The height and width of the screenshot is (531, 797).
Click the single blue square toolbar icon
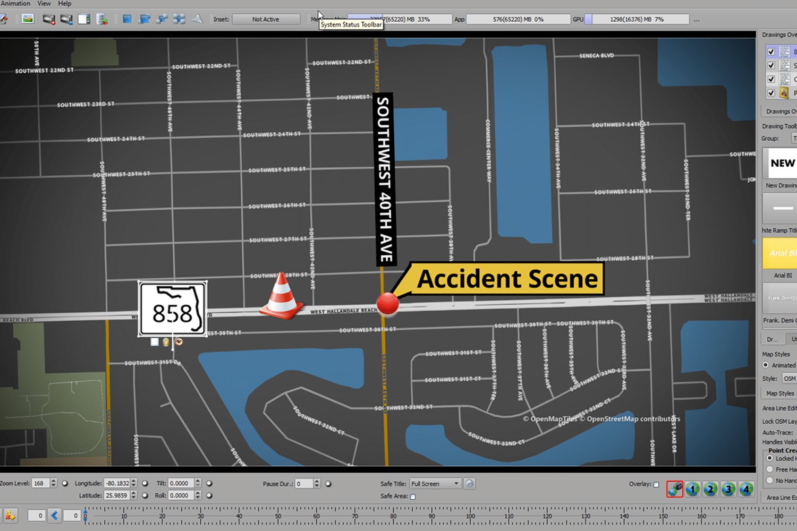pyautogui.click(x=127, y=19)
